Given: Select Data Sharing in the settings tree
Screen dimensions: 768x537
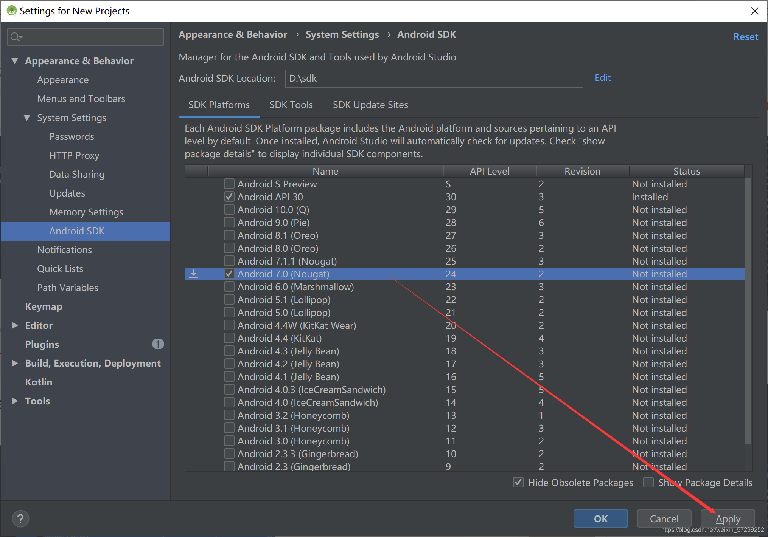Looking at the screenshot, I should tap(77, 174).
